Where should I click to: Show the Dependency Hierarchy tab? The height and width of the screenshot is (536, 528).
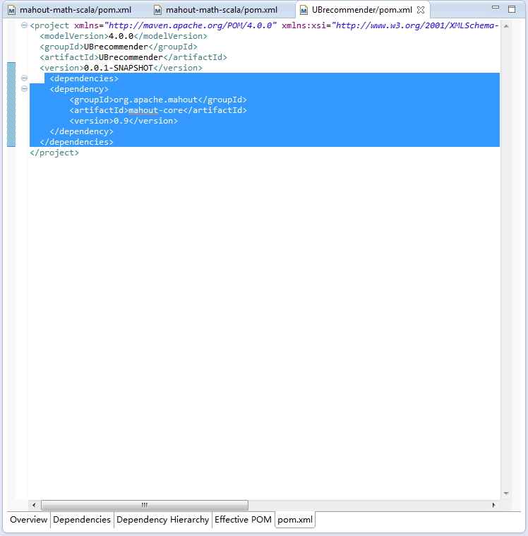[x=162, y=520]
